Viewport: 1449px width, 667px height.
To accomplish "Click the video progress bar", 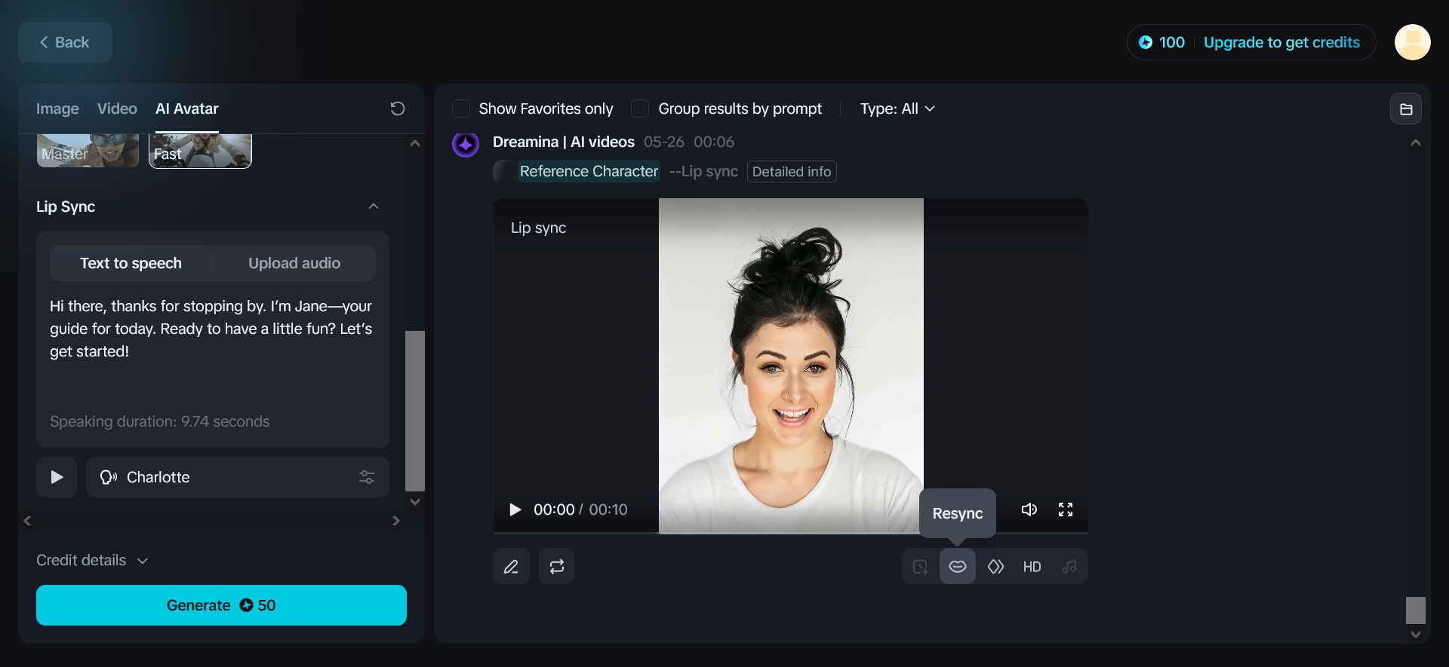I will tap(791, 533).
